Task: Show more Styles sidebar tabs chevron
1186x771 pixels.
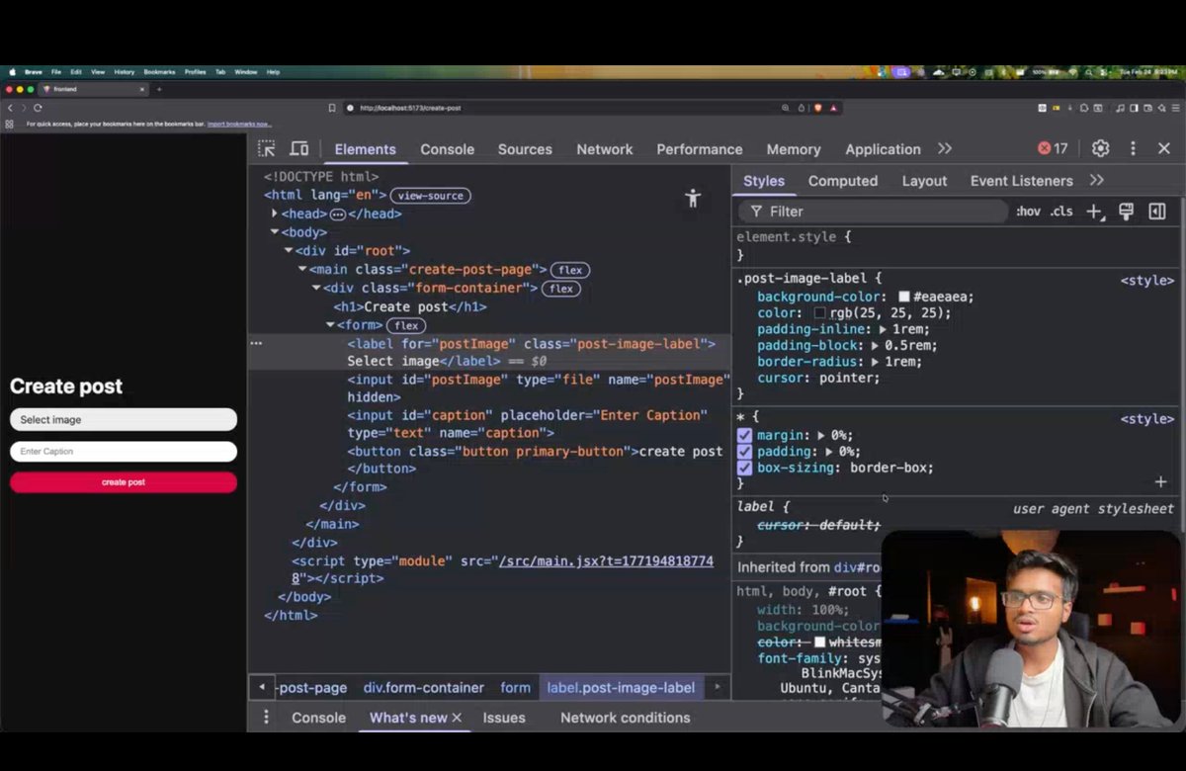Action: pyautogui.click(x=1096, y=180)
